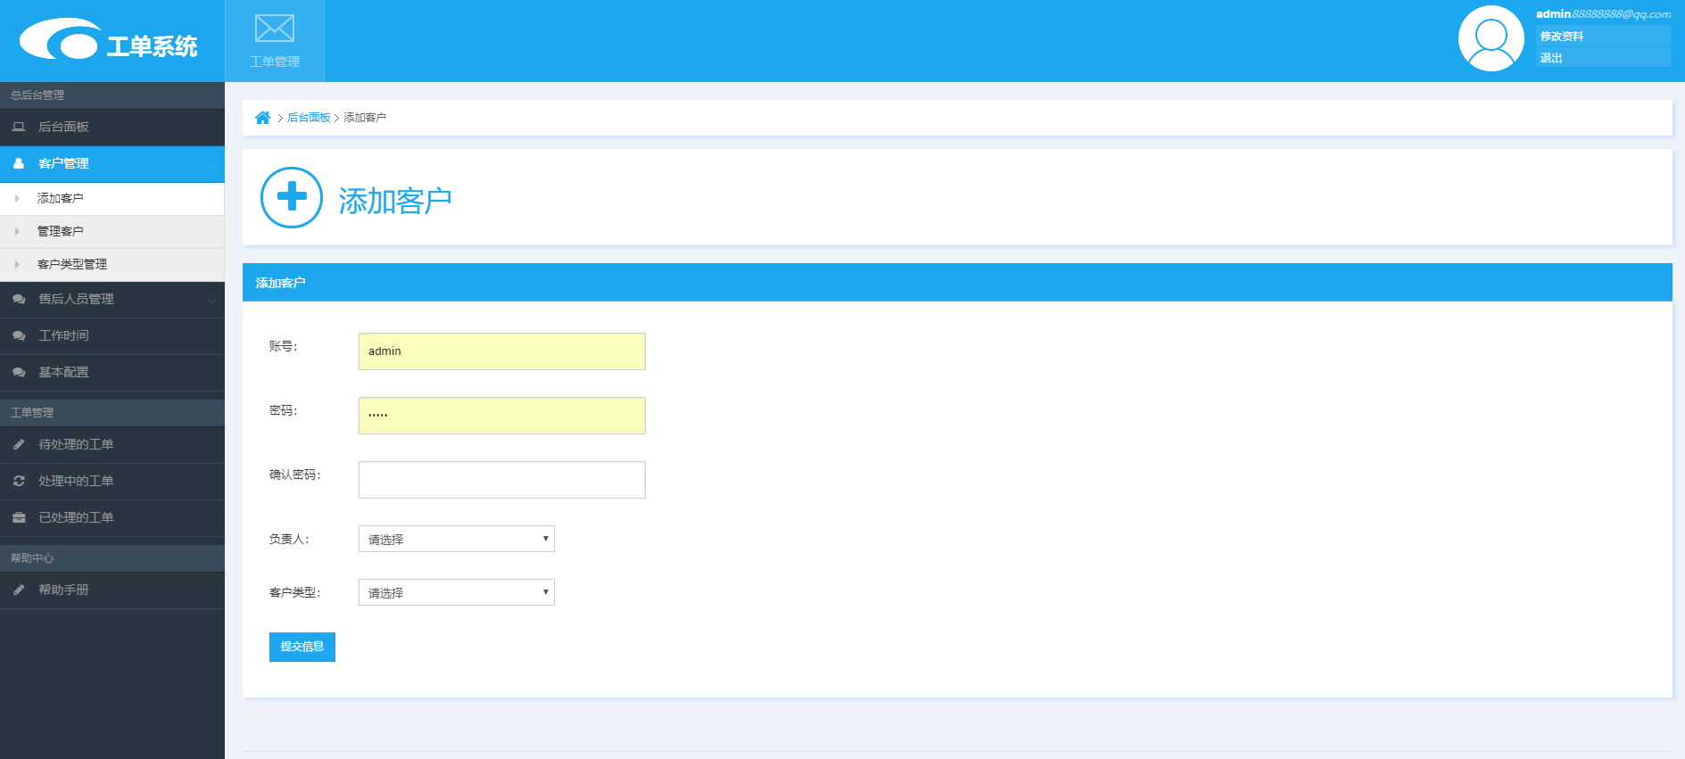1685x759 pixels.
Task: Click the 工单系统 logo
Action: pos(109,42)
